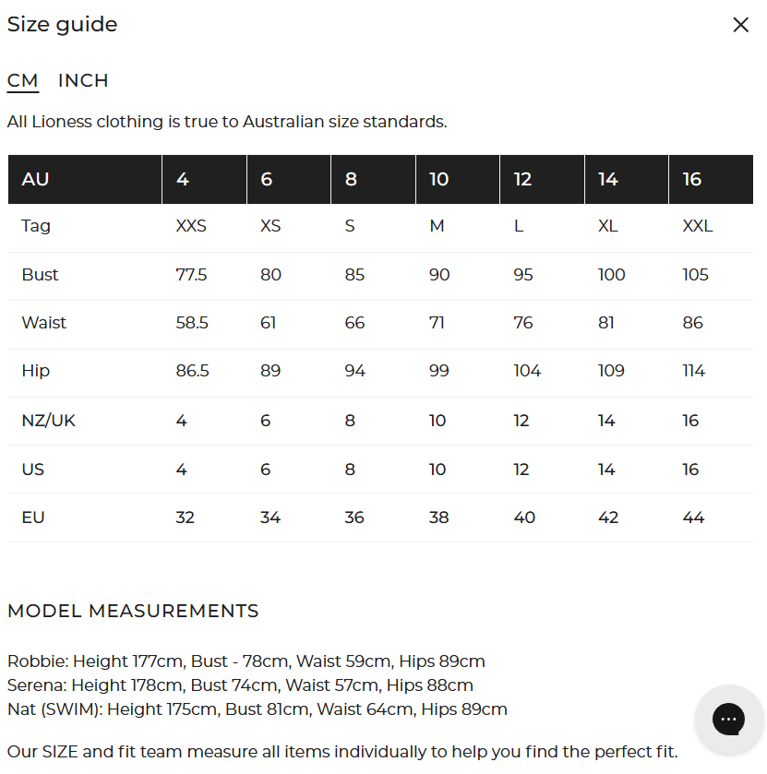Image resolution: width=767 pixels, height=774 pixels.
Task: Click the Hip row label
Action: click(36, 371)
